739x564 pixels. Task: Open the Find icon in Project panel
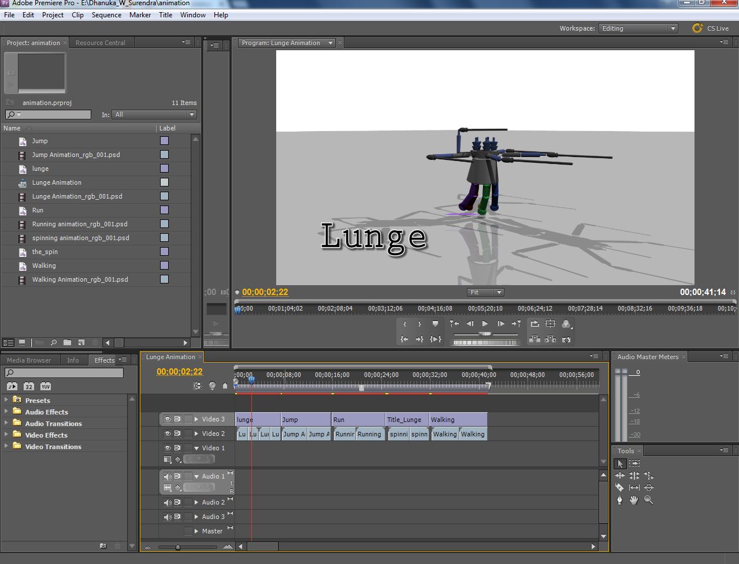(x=54, y=342)
